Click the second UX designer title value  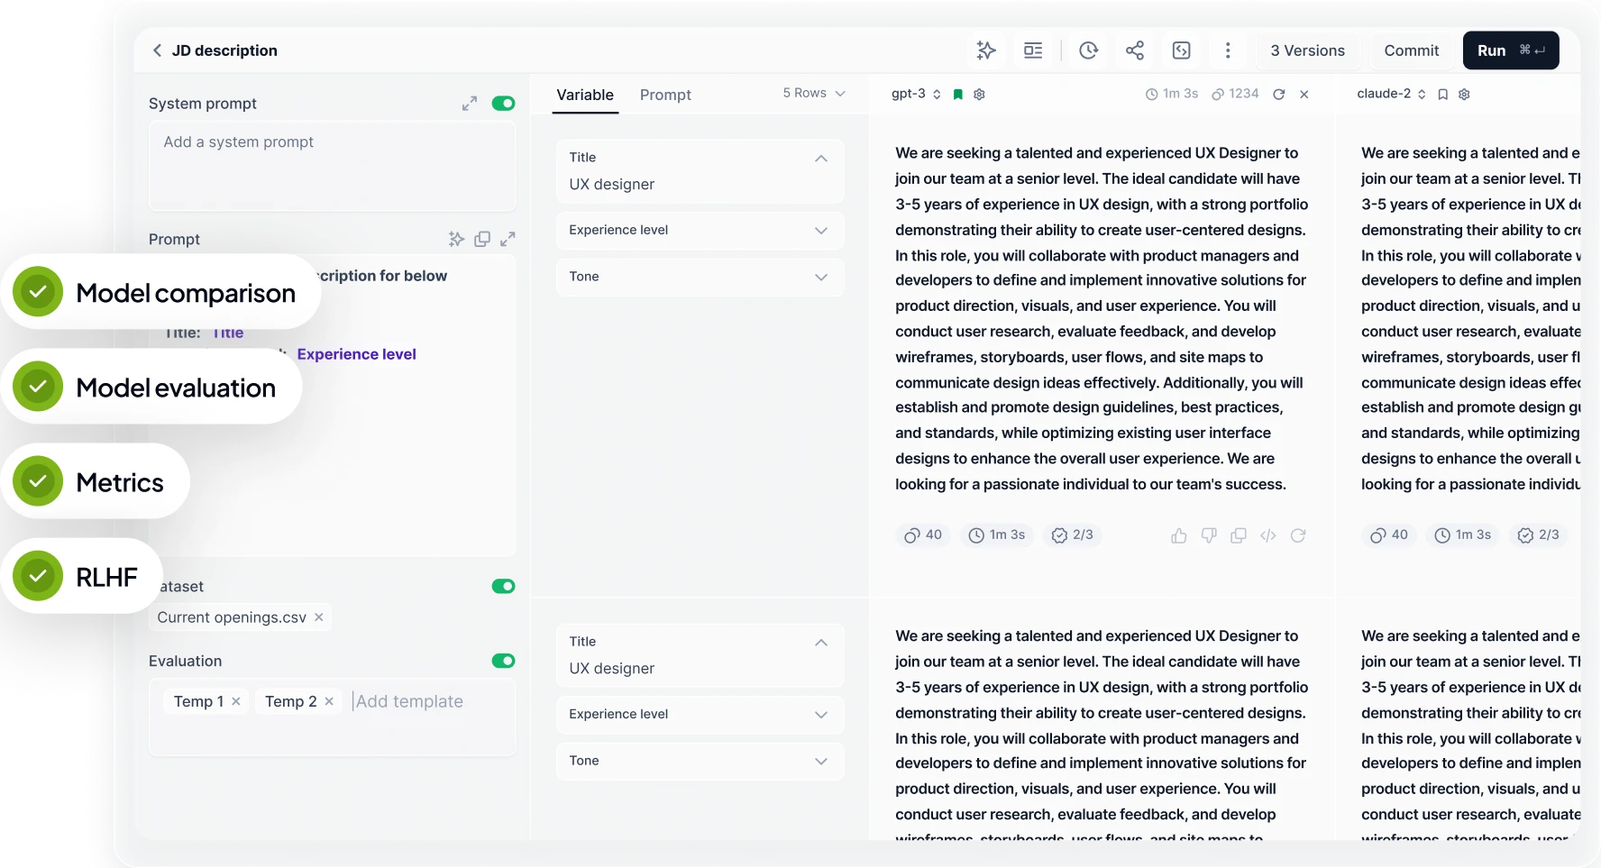point(612,668)
